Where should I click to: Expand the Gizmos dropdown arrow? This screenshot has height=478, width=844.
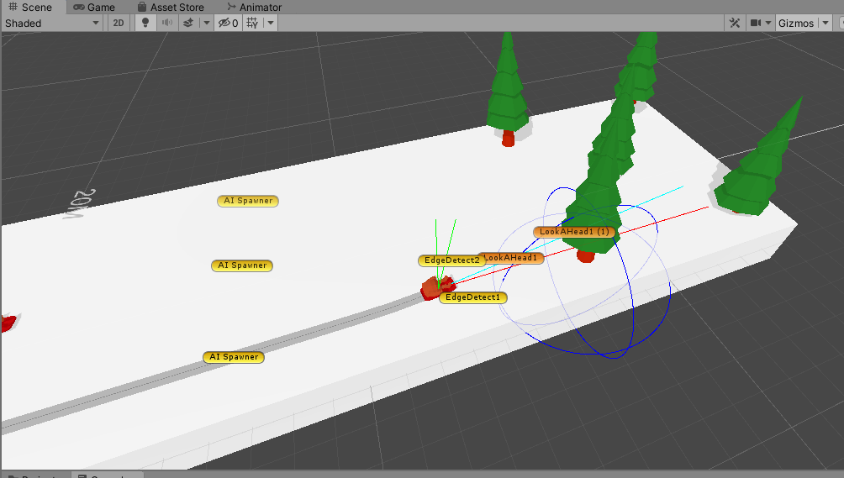(823, 23)
